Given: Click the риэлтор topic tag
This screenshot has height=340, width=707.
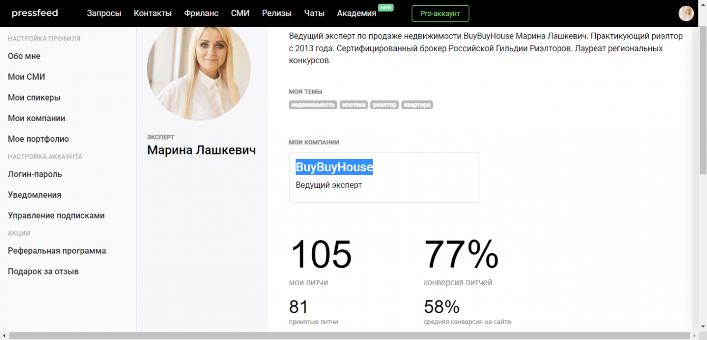Looking at the screenshot, I should (x=385, y=105).
